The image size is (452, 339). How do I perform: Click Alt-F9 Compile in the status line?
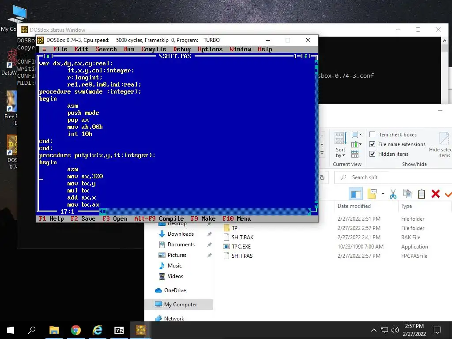coord(159,219)
